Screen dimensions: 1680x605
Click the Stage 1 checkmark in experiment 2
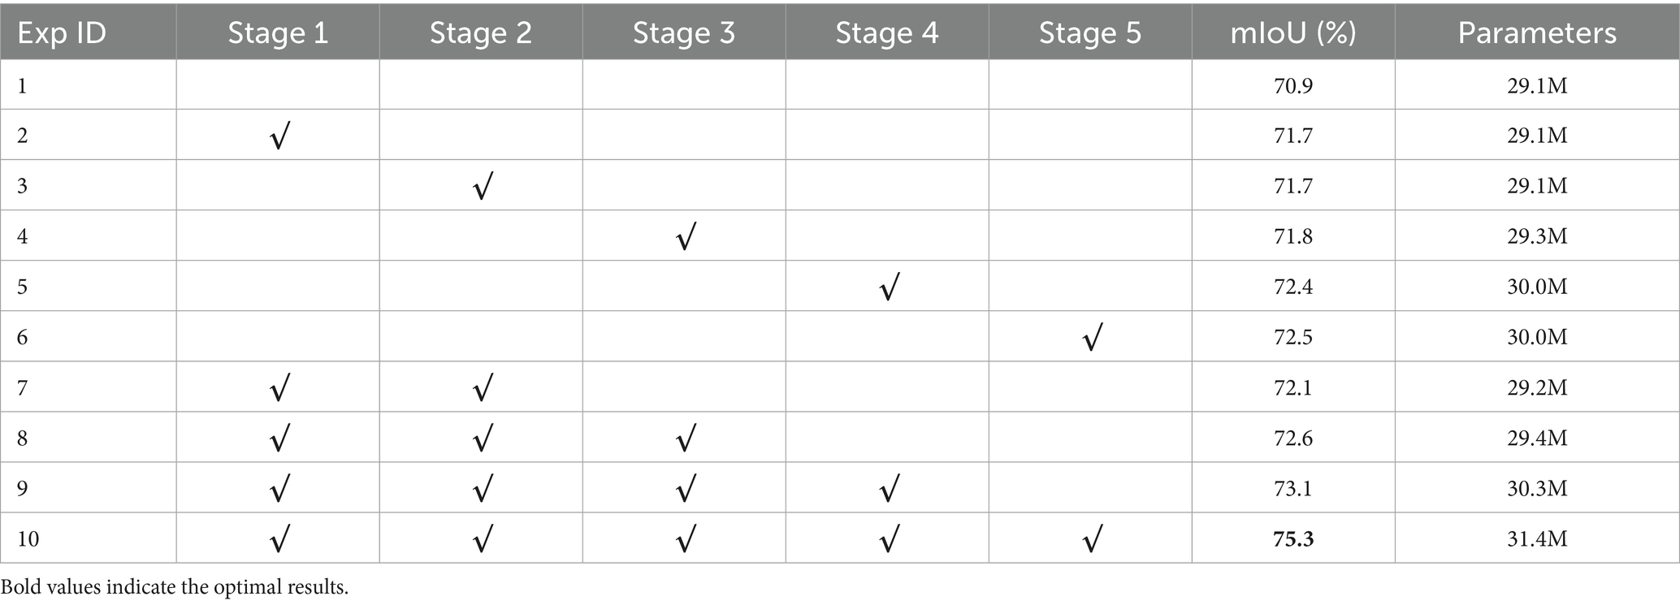pyautogui.click(x=278, y=136)
